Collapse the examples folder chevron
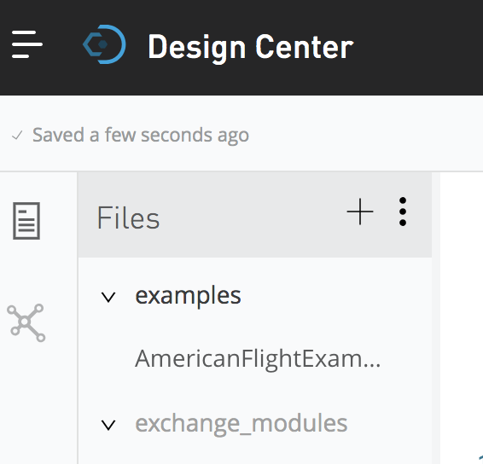Image resolution: width=483 pixels, height=464 pixels. (108, 297)
